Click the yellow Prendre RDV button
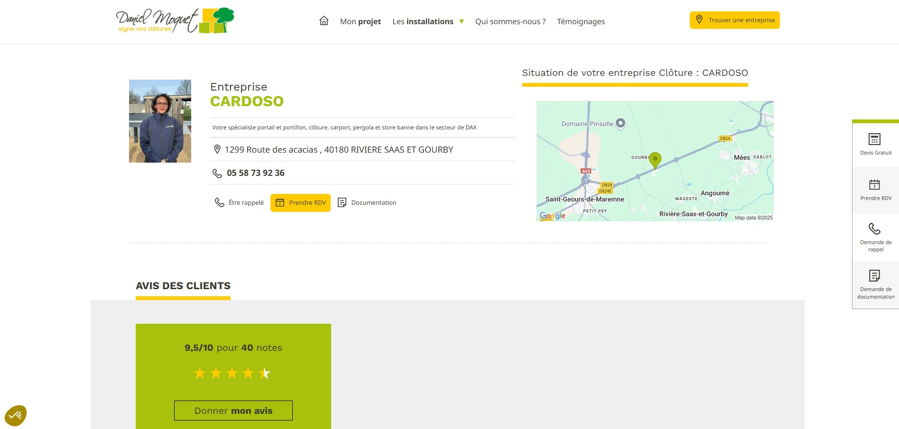 pyautogui.click(x=300, y=203)
